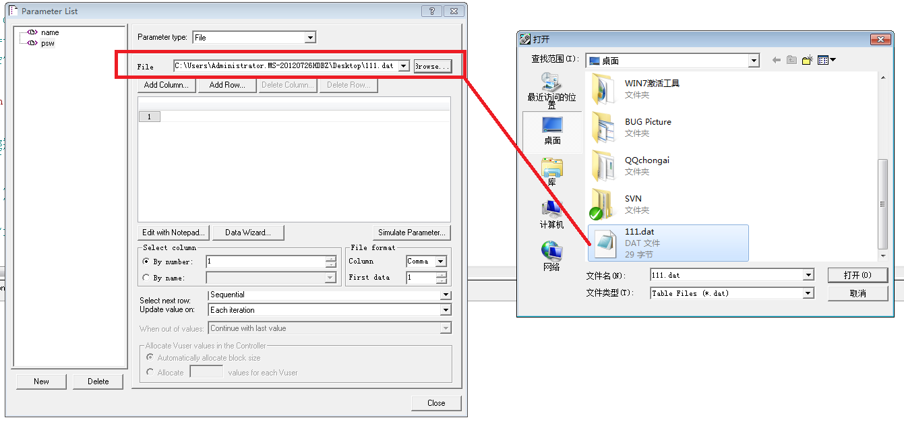Open the 文件类型 Table Files dropdown

(809, 293)
